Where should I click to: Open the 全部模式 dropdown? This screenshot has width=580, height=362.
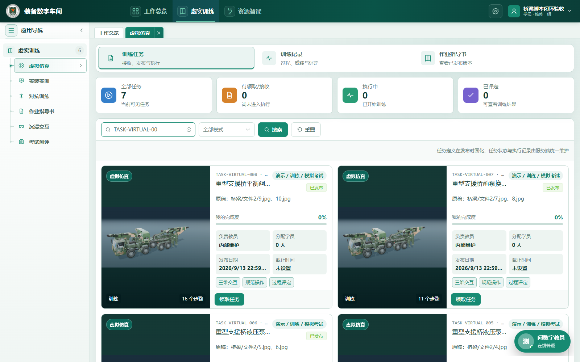click(227, 130)
